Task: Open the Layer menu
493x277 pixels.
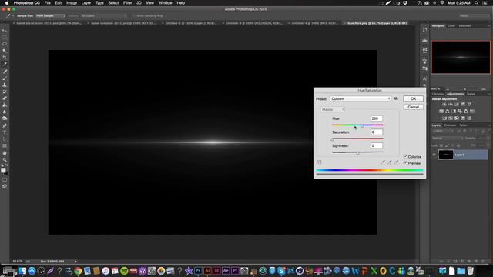Action: pyautogui.click(x=86, y=3)
